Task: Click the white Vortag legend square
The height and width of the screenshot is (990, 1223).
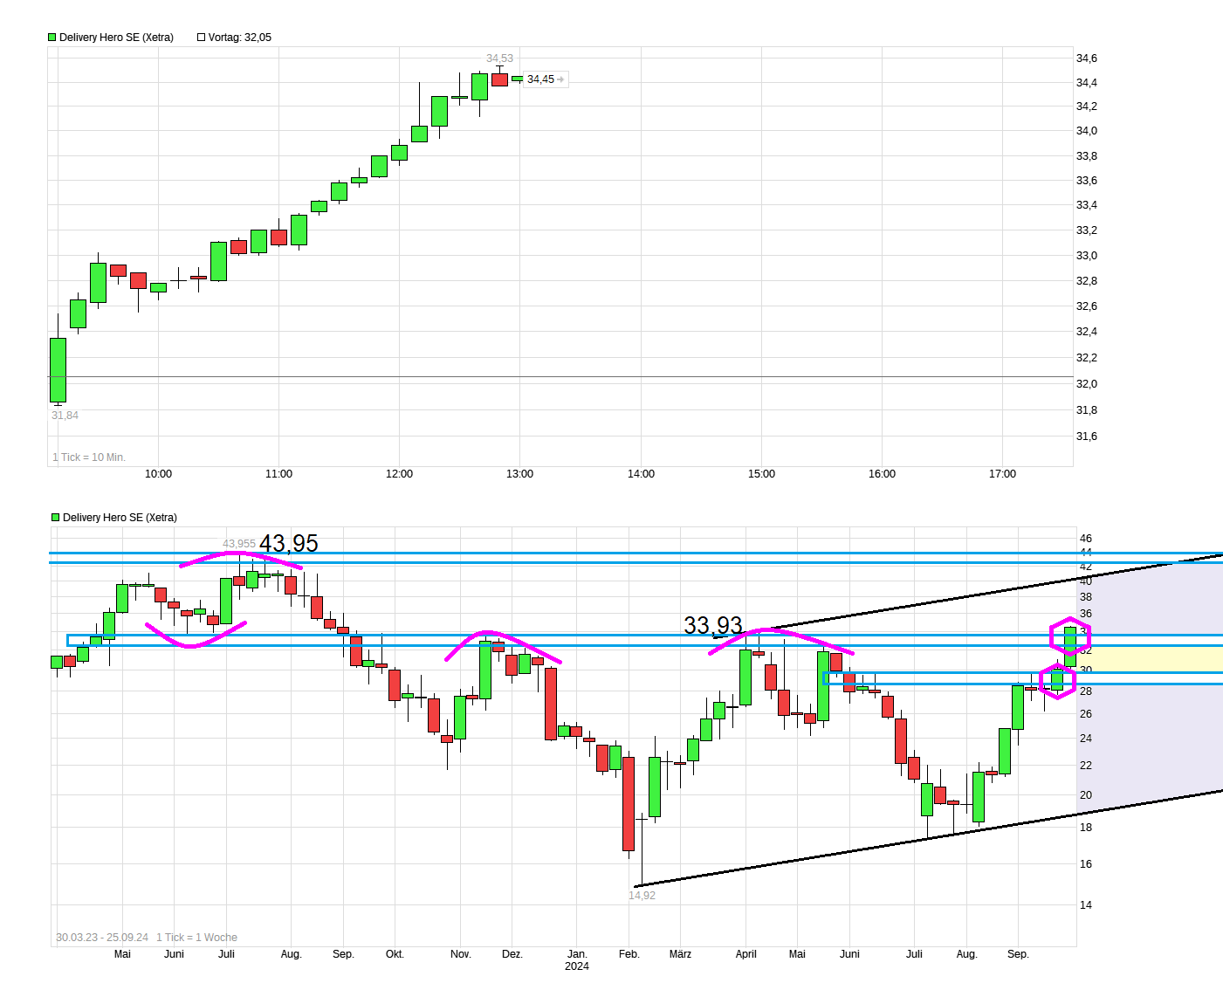Action: tap(200, 37)
